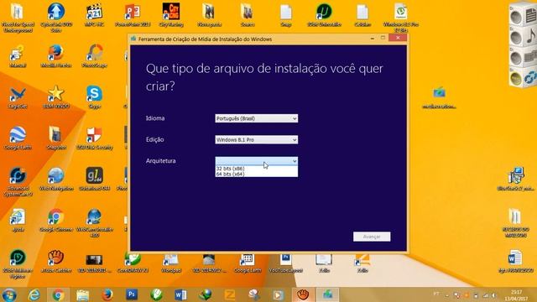The width and height of the screenshot is (537, 302).
Task: Collapse the open Arquitetura dropdown box
Action: [x=256, y=161]
